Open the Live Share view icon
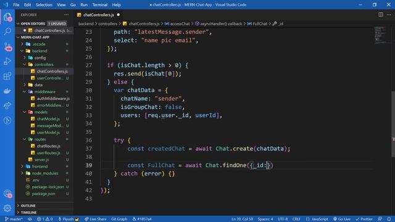The image size is (395, 222). pos(7,105)
